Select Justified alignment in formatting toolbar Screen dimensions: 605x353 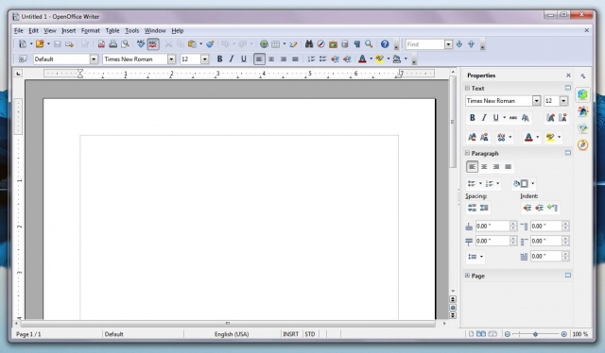(x=295, y=59)
